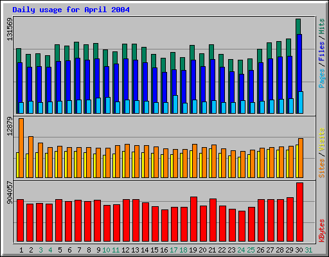
Task: Click the red KBytes bar for day 24
Action: pyautogui.click(x=242, y=226)
